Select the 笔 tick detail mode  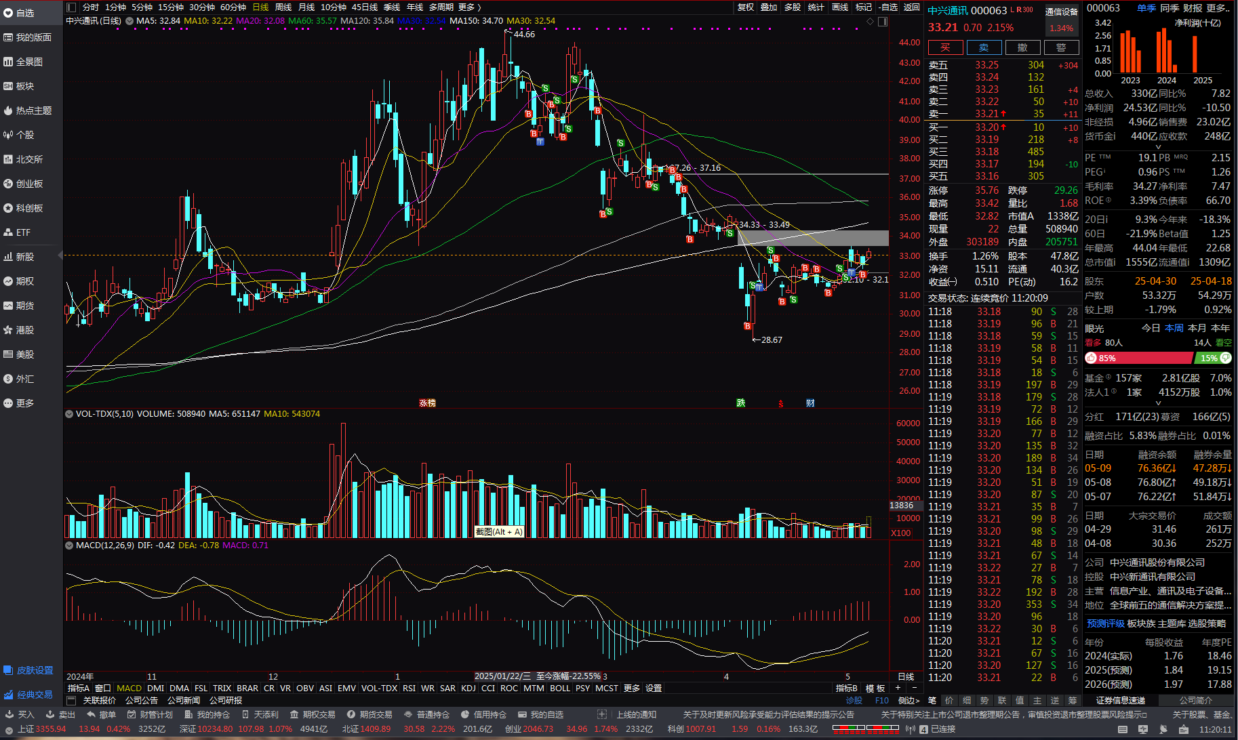coord(932,700)
